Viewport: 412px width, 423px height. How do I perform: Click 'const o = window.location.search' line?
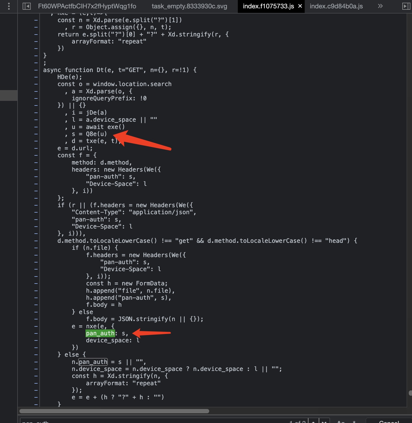tap(114, 84)
